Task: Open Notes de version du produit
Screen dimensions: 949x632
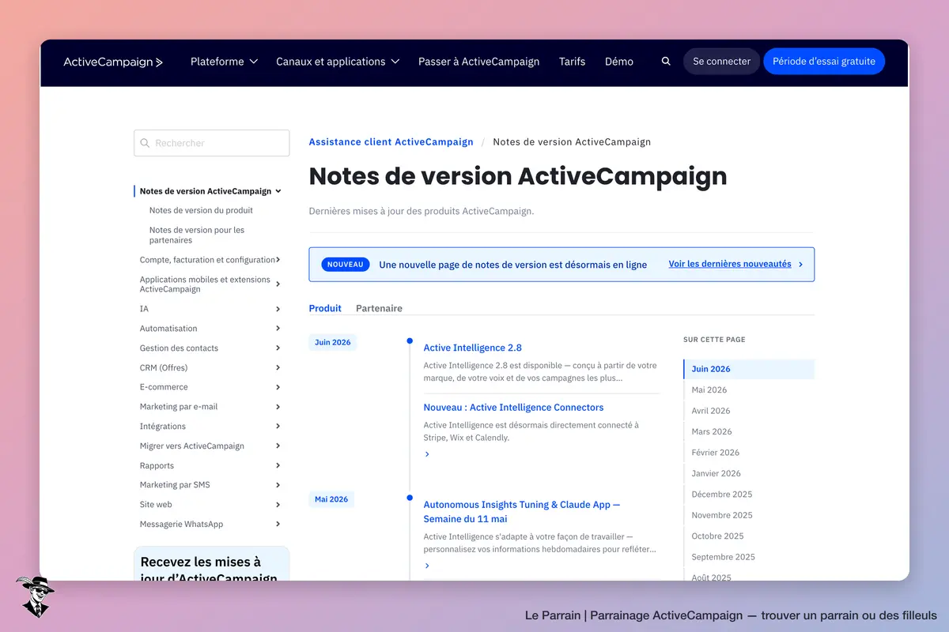Action: (x=201, y=211)
